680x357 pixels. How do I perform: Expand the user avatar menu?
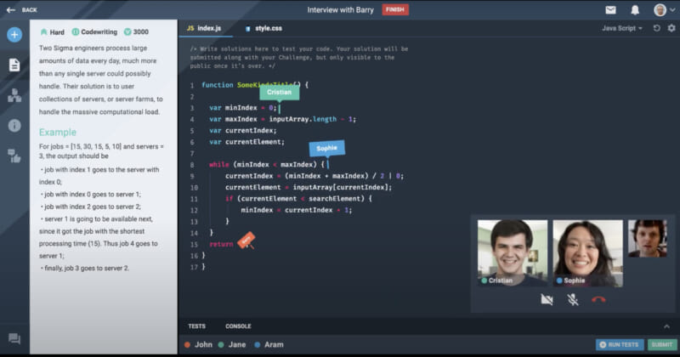click(663, 10)
